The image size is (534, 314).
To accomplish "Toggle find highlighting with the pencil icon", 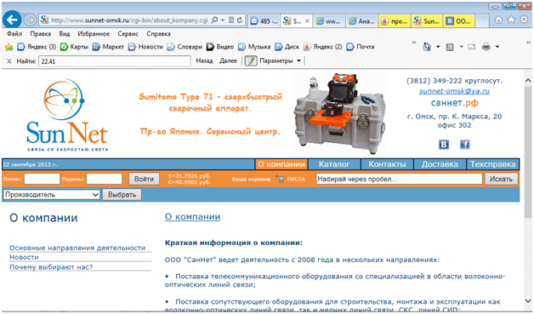I will [x=251, y=61].
